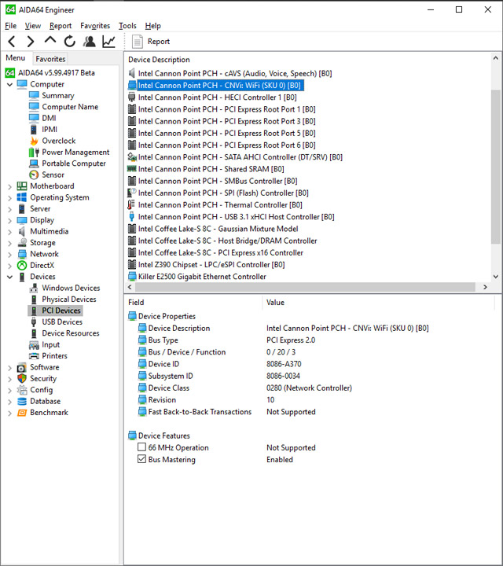Click the Device ID value 8086-A370
This screenshot has width=503, height=566.
coord(284,364)
